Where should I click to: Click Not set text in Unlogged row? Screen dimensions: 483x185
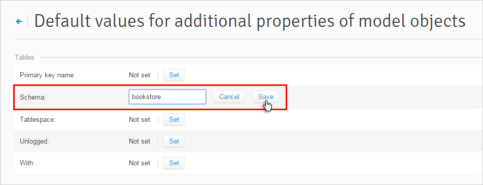pyautogui.click(x=140, y=141)
